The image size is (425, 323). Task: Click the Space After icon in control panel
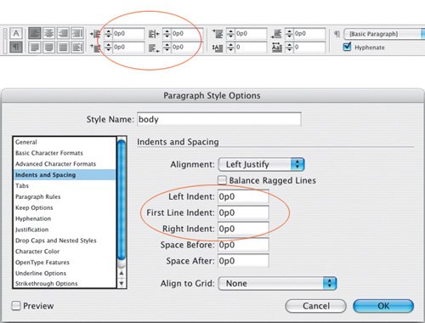coord(276,34)
